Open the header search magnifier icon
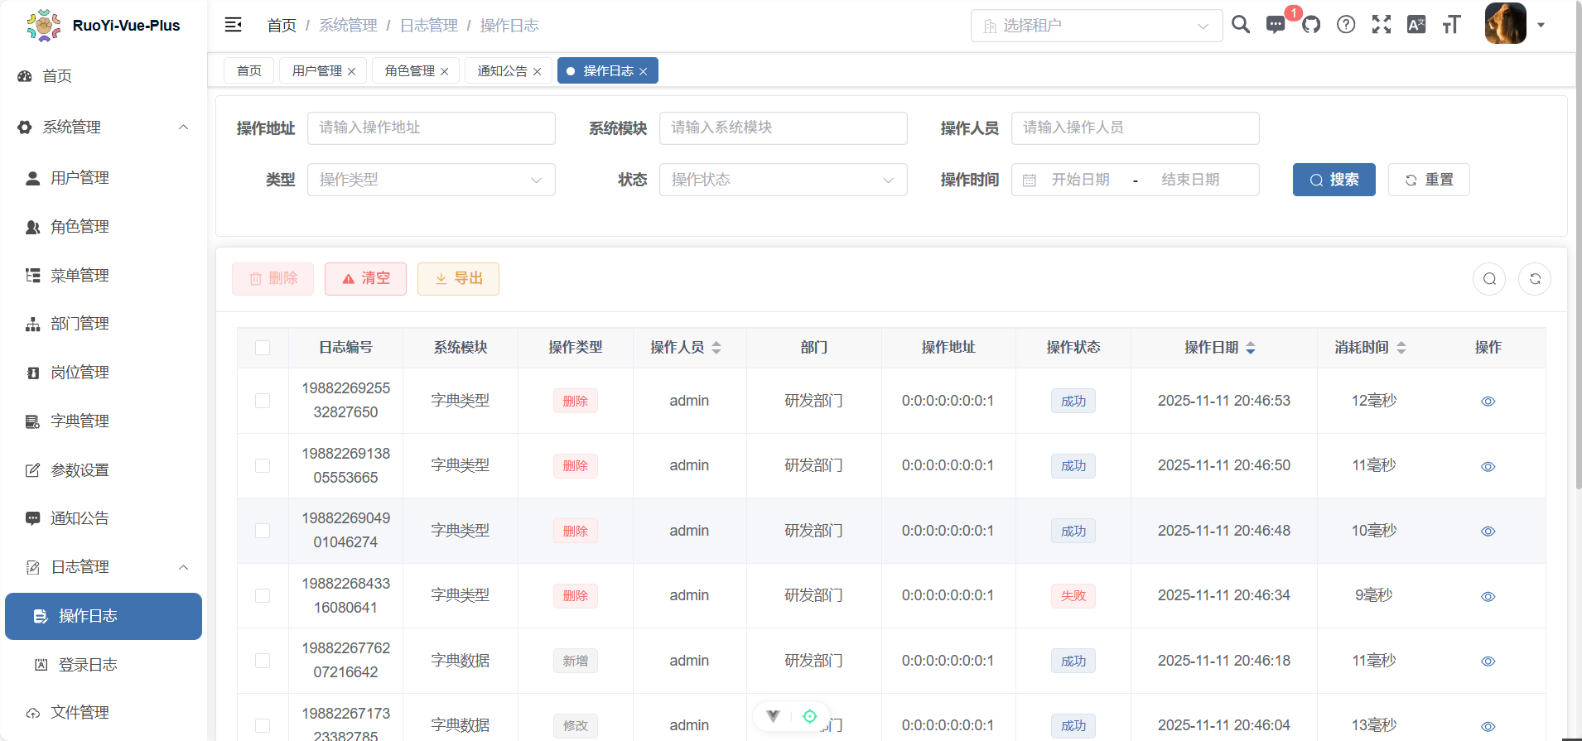Screen dimensions: 1582x741 1240,25
